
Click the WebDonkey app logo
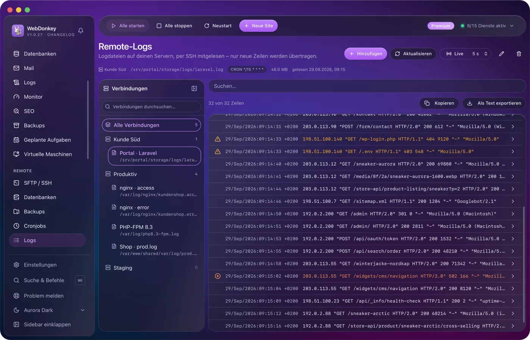coord(18,31)
